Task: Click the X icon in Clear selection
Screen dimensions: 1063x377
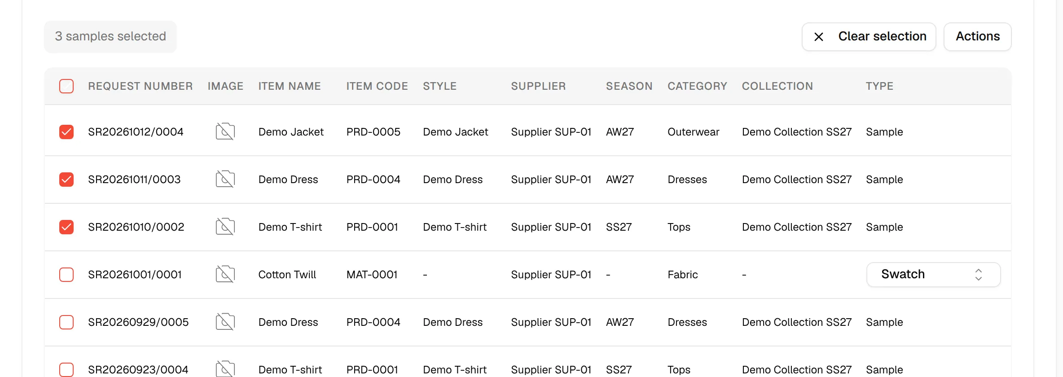Action: tap(819, 37)
